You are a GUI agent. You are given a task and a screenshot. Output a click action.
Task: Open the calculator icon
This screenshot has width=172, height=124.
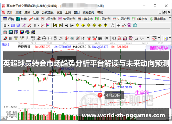11,32
